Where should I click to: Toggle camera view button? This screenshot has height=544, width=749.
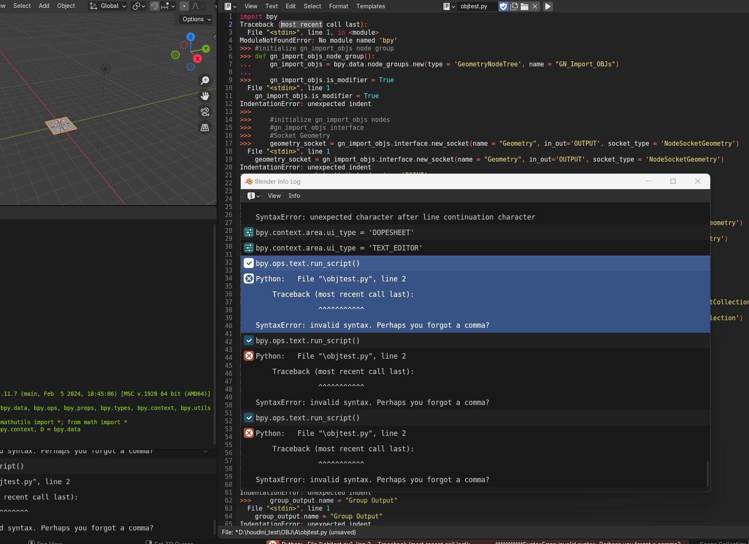[205, 112]
